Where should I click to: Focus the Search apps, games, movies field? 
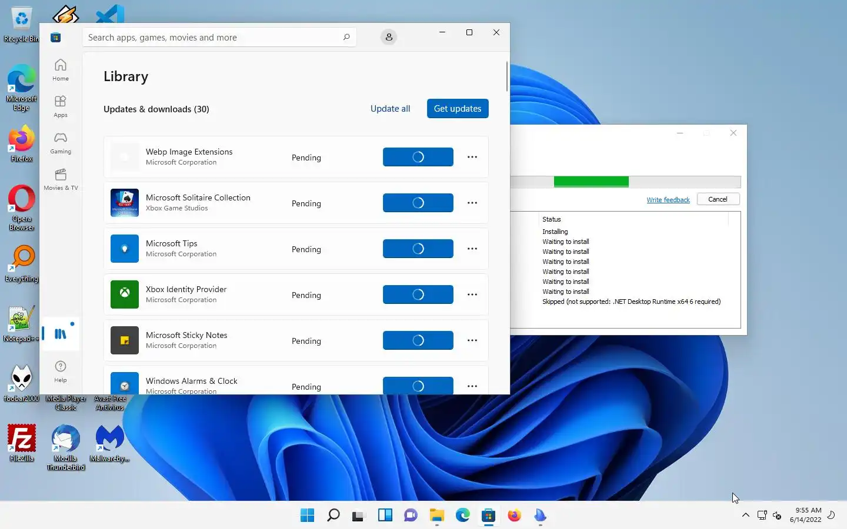219,37
